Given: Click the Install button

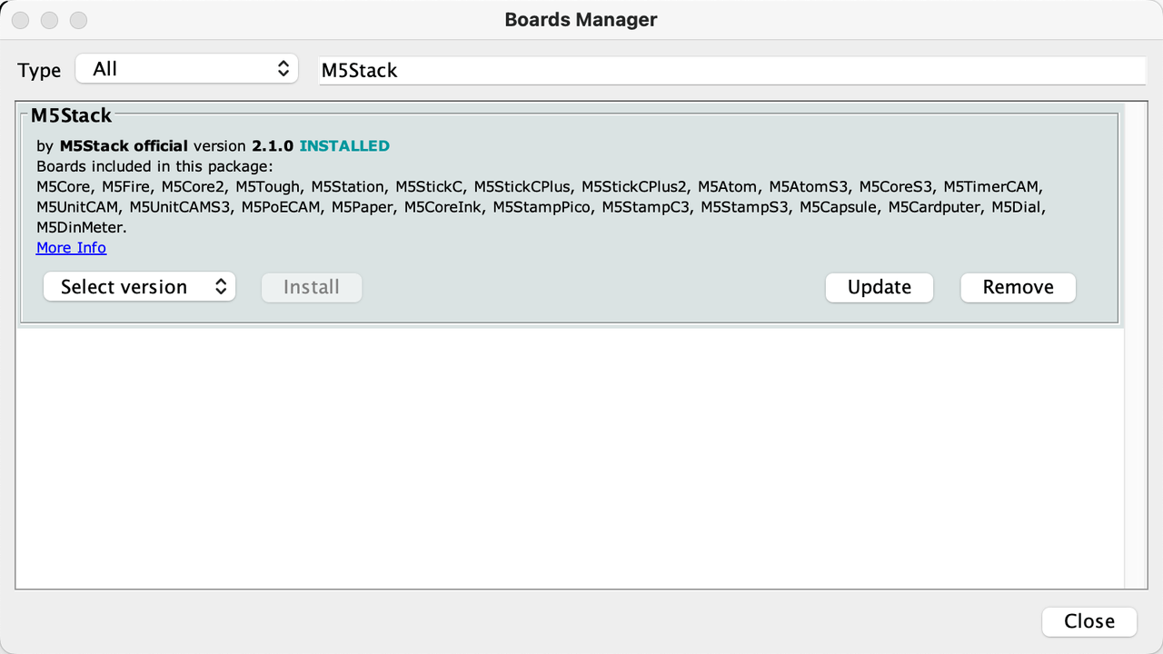Looking at the screenshot, I should 312,286.
